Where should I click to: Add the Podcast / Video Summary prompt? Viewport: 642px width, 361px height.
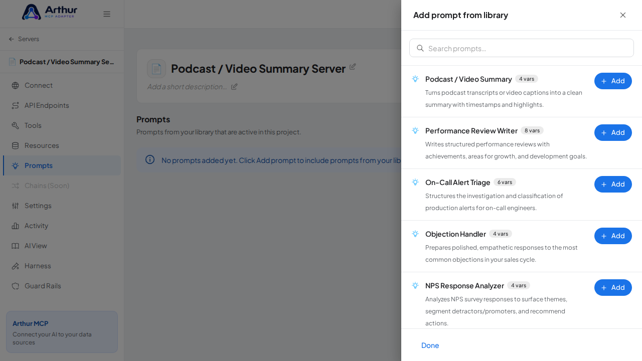[x=613, y=81]
